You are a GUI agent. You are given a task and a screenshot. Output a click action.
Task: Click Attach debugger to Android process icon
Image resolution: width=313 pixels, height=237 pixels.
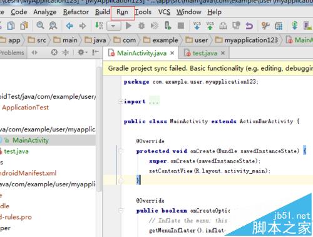(x=168, y=26)
